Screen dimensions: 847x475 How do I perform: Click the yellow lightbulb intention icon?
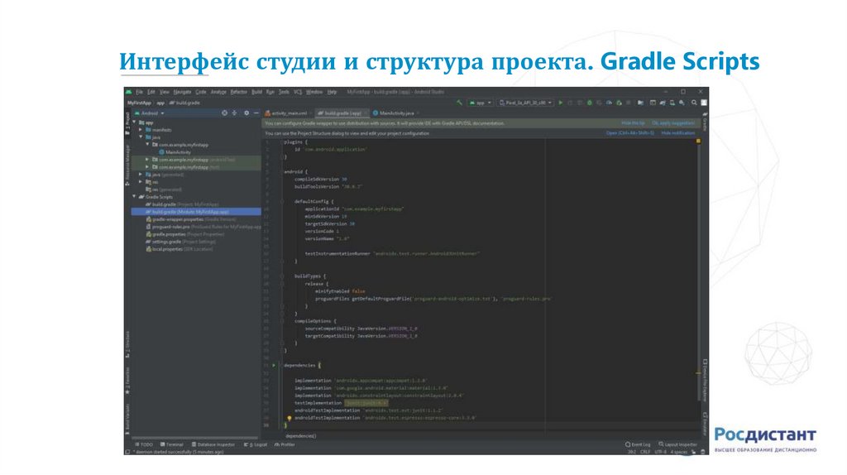(x=289, y=418)
